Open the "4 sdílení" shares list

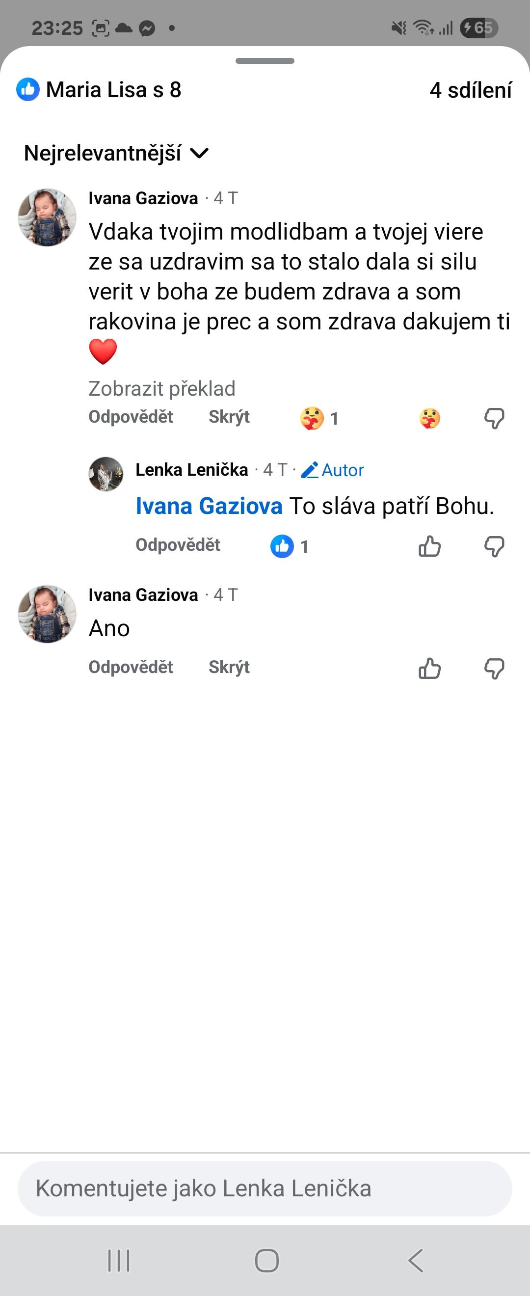coord(470,90)
